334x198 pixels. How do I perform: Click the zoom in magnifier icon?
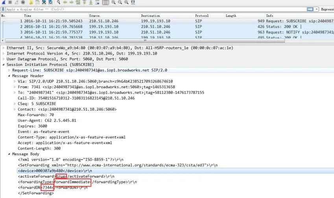click(113, 2)
